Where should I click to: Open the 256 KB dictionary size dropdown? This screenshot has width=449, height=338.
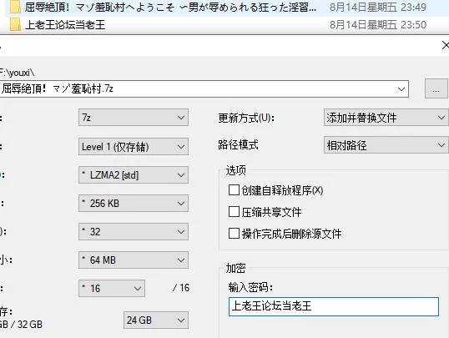click(x=134, y=204)
